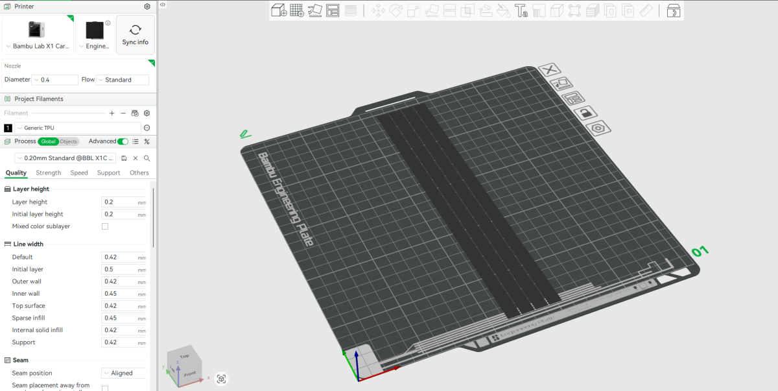Image resolution: width=778 pixels, height=391 pixels.
Task: Edit Generic TPU filament preset icon
Action: [147, 128]
